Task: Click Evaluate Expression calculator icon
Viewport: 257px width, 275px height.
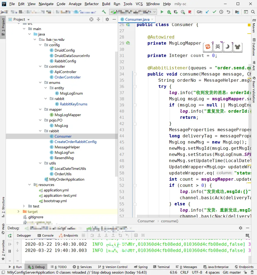Action: pyautogui.click(x=136, y=235)
